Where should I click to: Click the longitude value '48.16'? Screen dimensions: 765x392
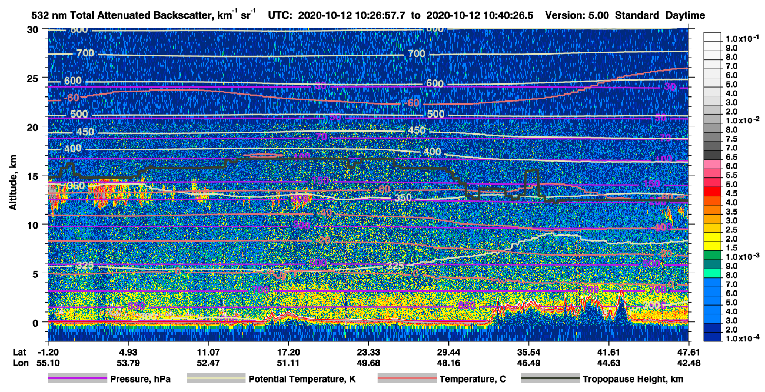pyautogui.click(x=448, y=363)
